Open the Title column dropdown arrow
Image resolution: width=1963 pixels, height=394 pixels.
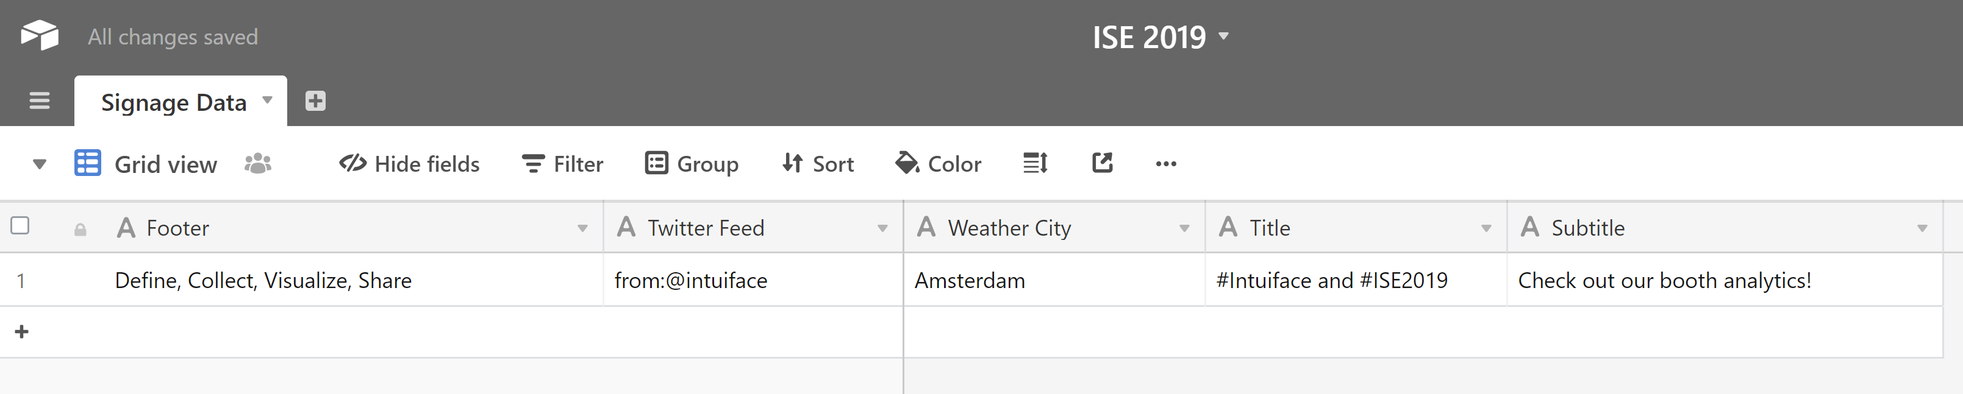(x=1486, y=228)
